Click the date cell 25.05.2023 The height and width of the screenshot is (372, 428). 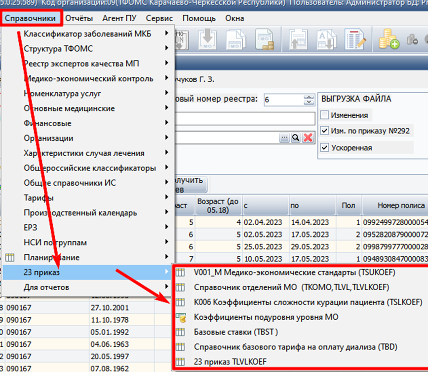266,247
